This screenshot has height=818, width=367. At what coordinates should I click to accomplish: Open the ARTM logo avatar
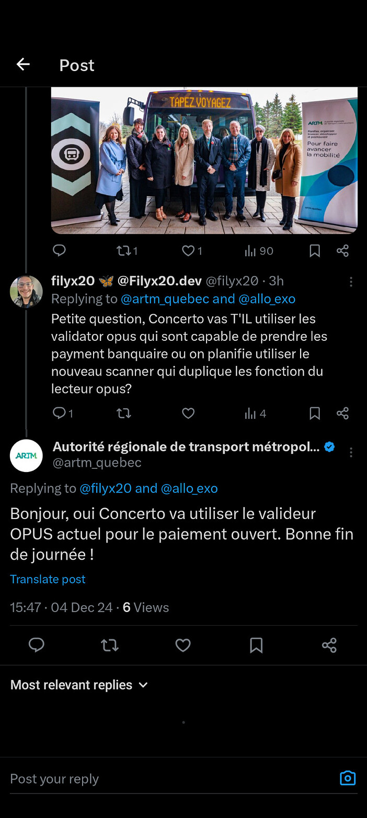click(26, 455)
